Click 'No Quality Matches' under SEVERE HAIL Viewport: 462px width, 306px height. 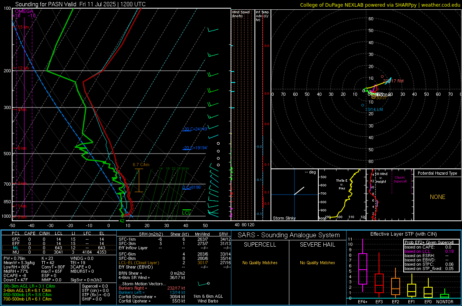(x=317, y=263)
